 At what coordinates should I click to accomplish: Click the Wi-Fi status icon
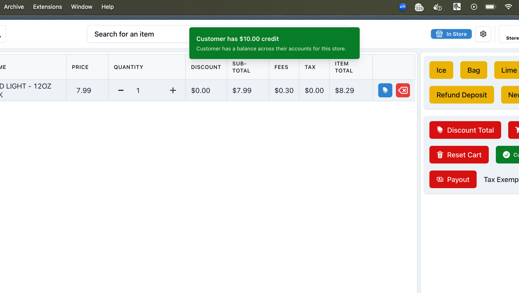(508, 7)
